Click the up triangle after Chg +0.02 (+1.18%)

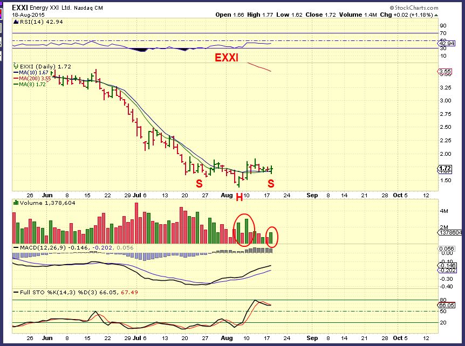(436, 15)
